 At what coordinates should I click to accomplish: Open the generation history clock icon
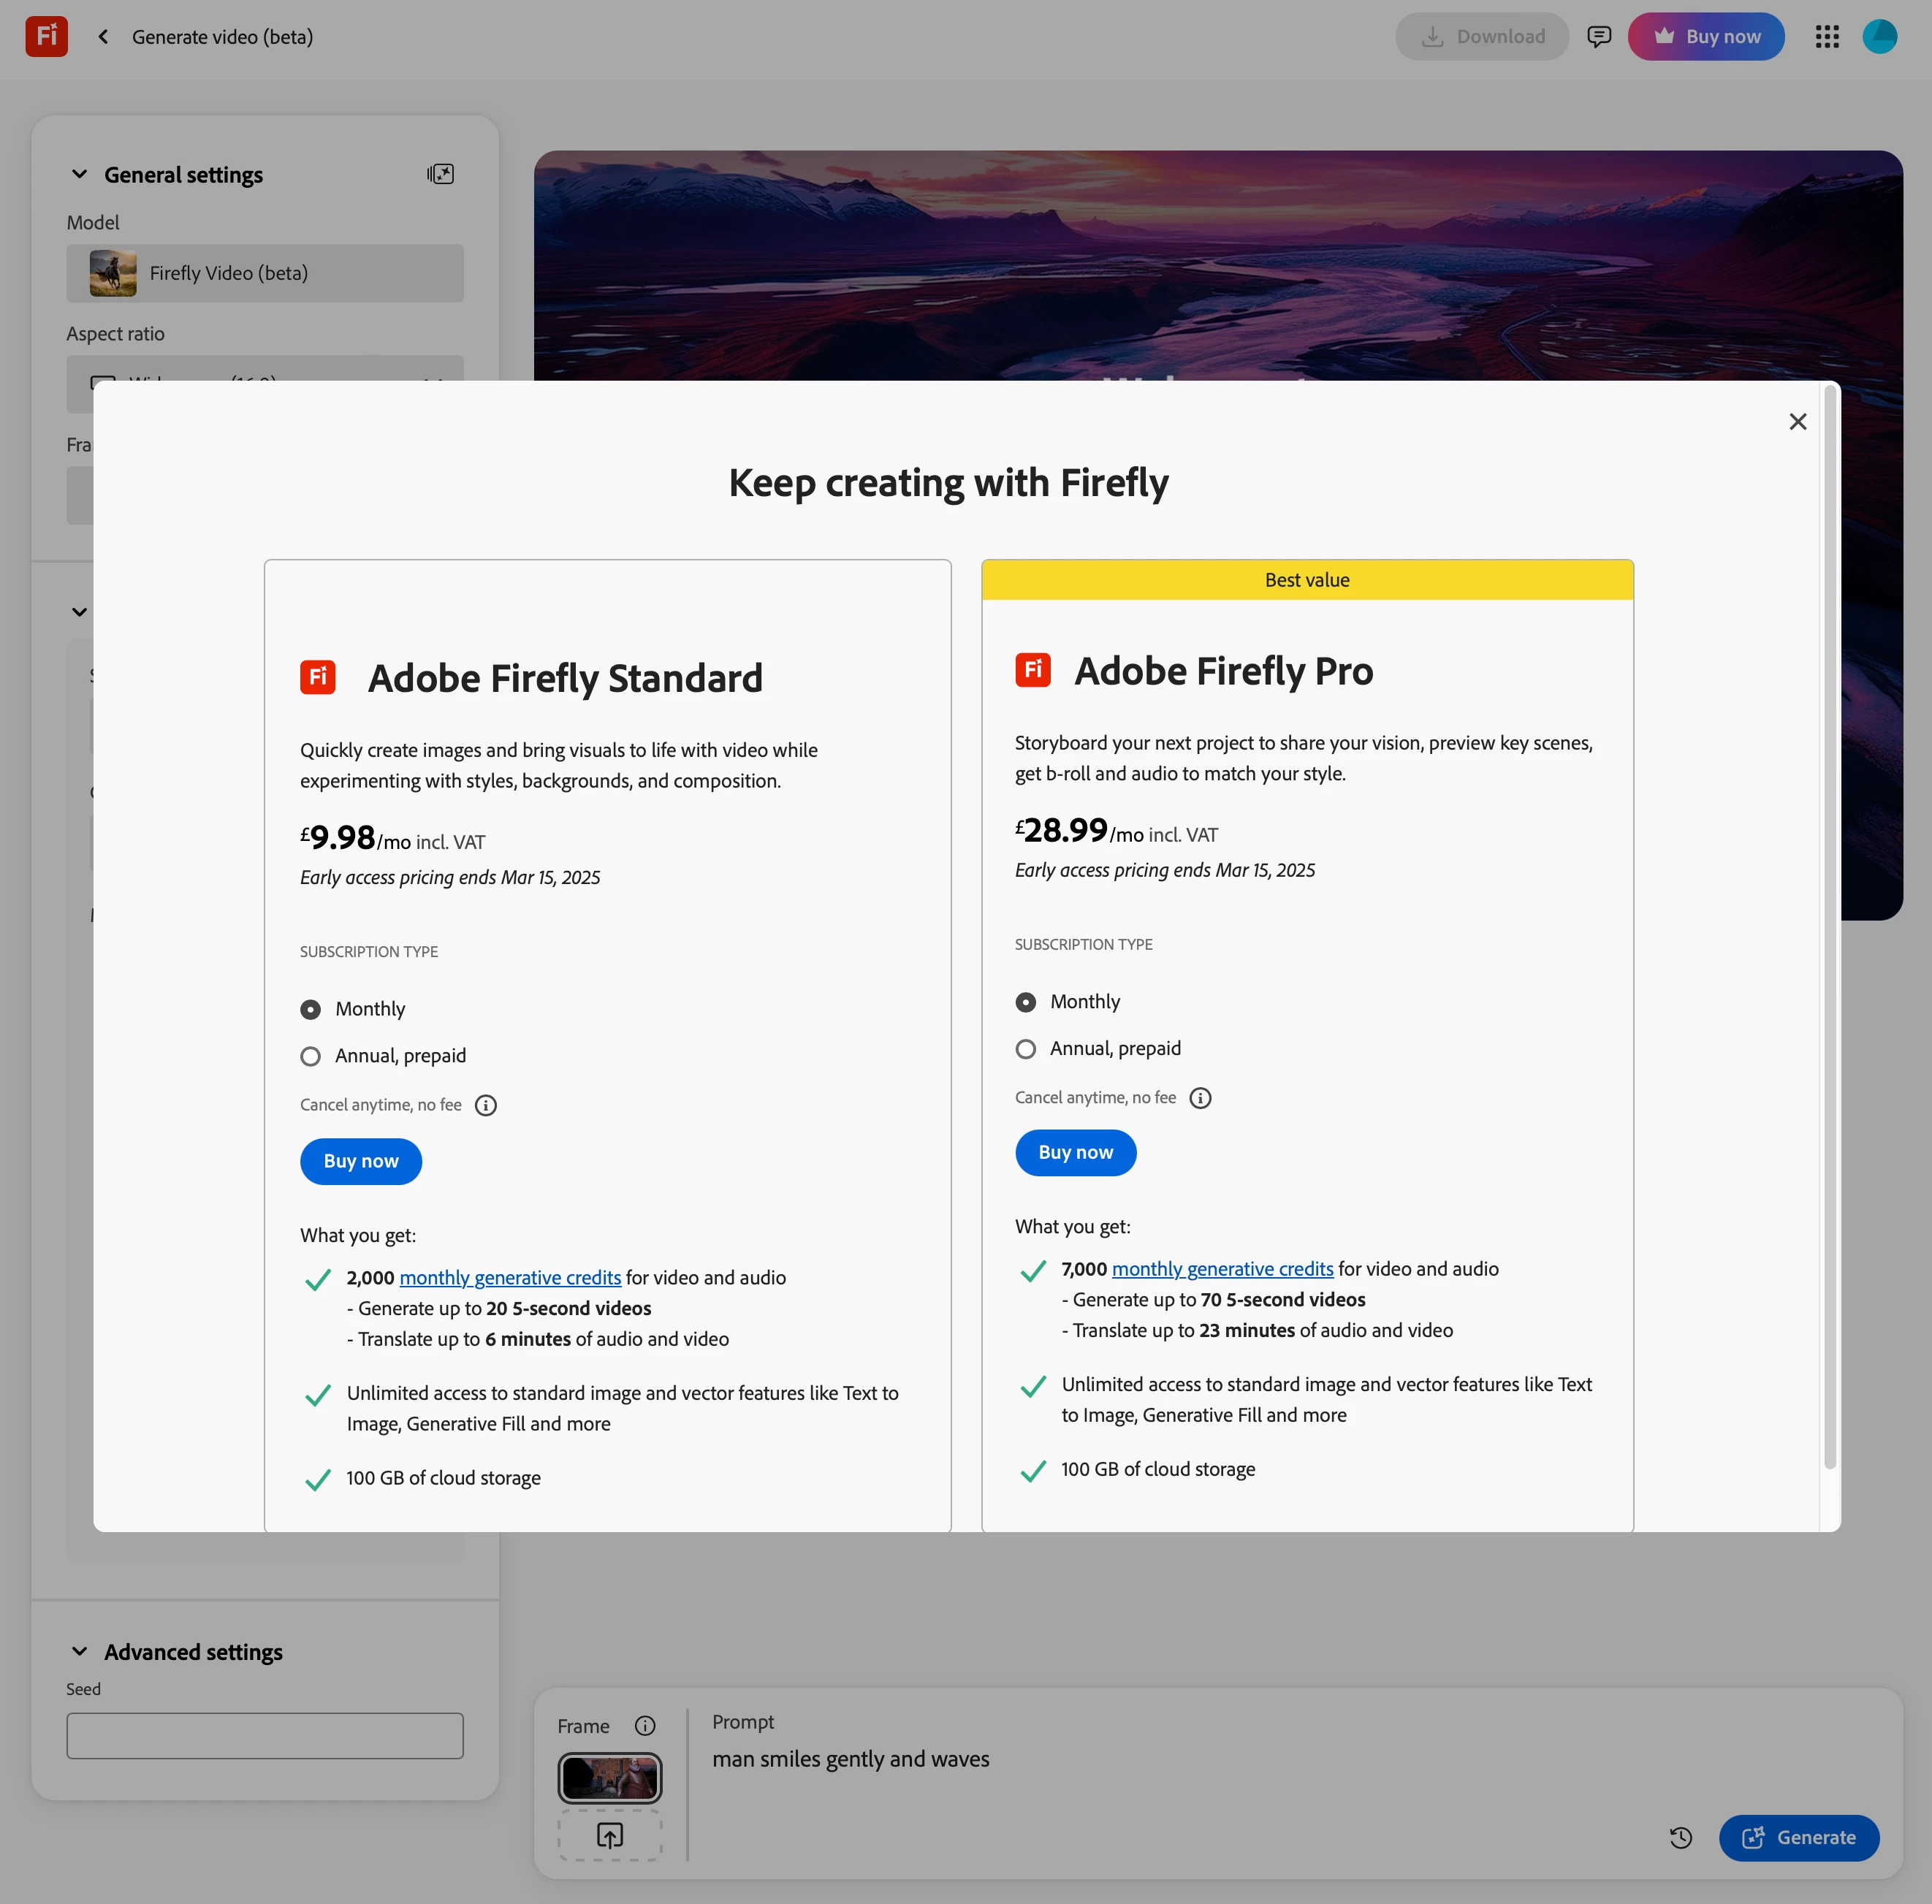(x=1681, y=1838)
